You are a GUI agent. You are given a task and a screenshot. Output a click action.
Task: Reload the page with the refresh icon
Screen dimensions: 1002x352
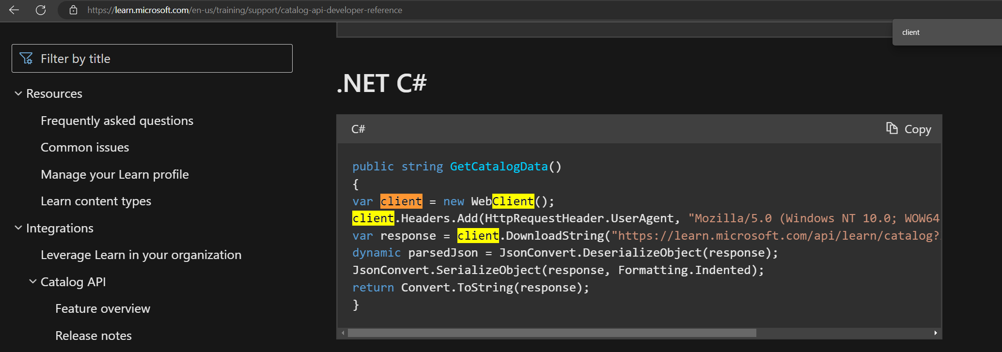click(x=41, y=10)
